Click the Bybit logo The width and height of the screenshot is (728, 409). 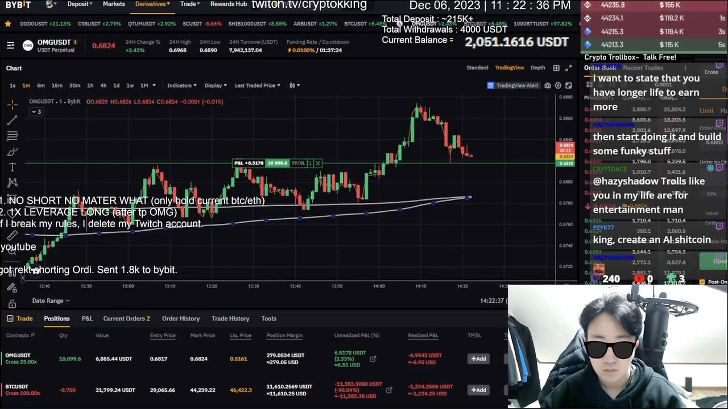click(x=18, y=5)
